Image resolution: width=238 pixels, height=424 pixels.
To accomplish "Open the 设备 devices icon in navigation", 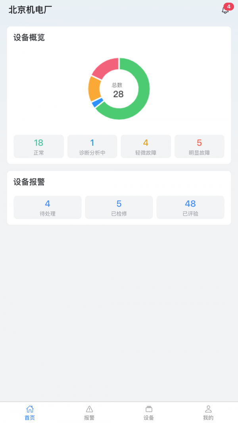I will (149, 408).
